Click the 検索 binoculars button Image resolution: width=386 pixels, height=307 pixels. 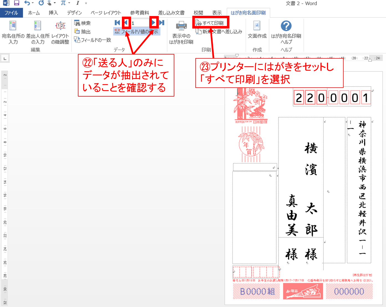click(82, 23)
